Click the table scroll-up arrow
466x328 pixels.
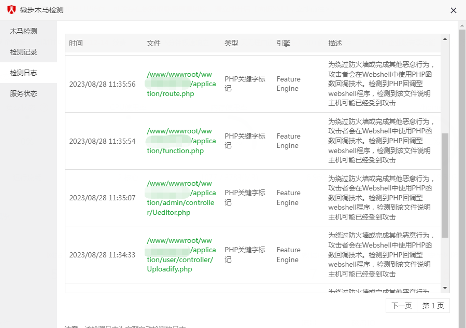click(x=445, y=39)
